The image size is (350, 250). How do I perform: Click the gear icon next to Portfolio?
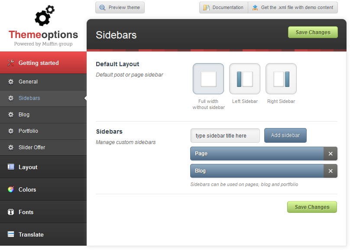11,131
